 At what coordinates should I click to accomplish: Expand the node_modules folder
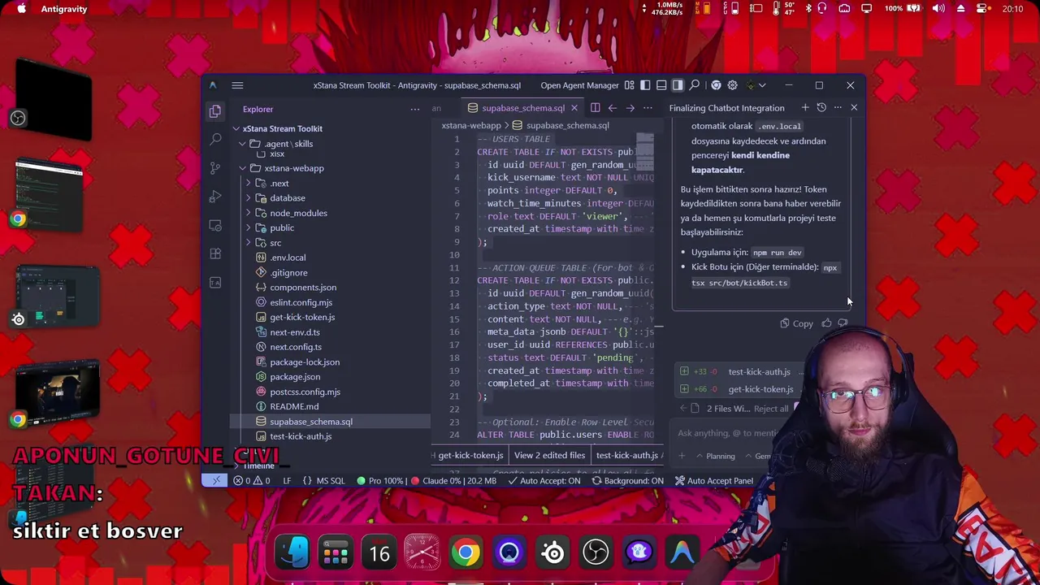249,213
